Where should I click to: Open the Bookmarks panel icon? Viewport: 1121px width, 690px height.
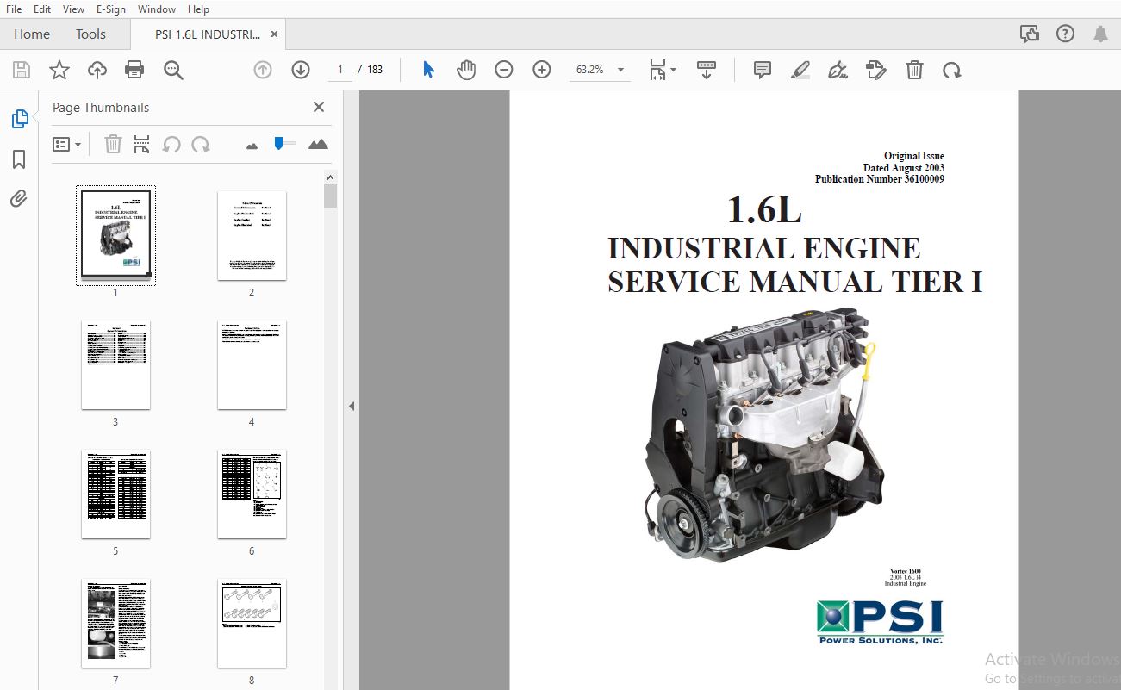[x=19, y=159]
